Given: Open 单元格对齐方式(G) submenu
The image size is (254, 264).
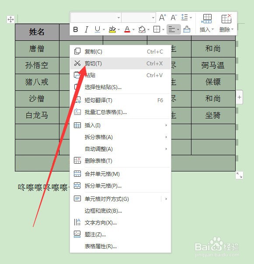Looking at the screenshot, I should point(120,199).
